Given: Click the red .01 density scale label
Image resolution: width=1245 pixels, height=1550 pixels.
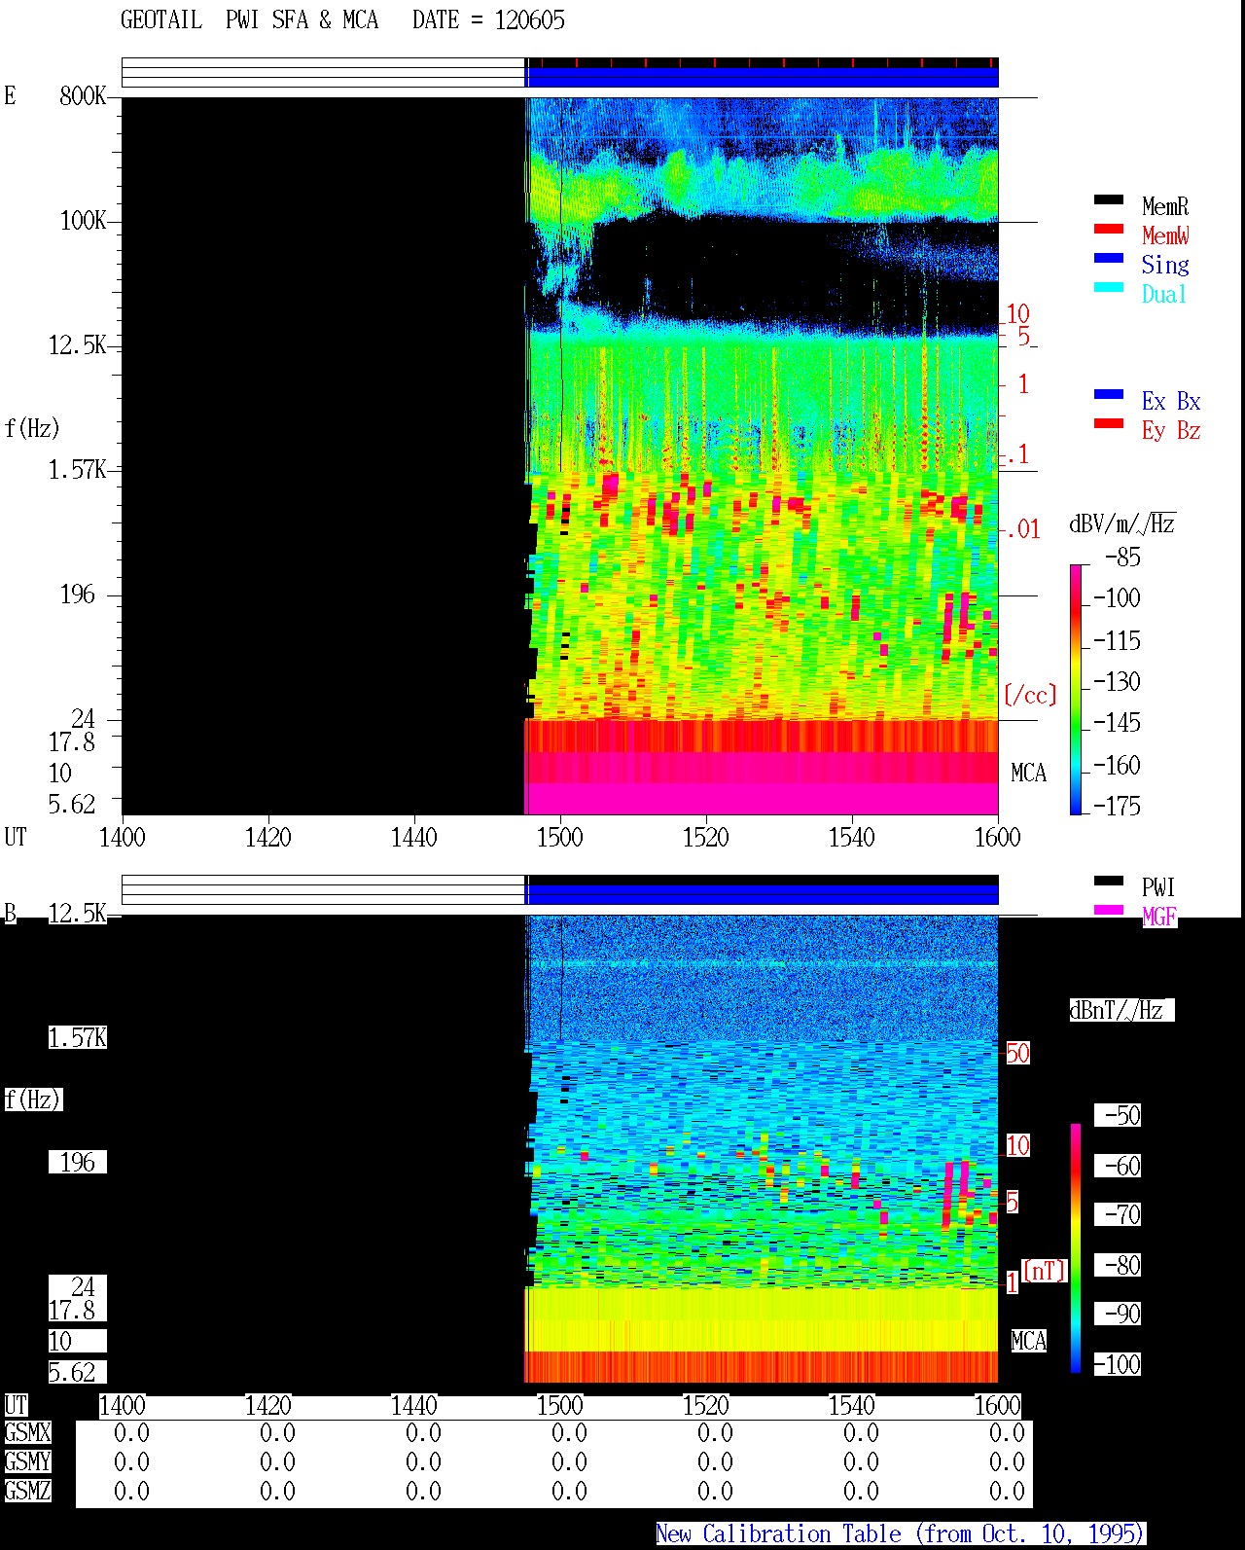Looking at the screenshot, I should point(1022,530).
